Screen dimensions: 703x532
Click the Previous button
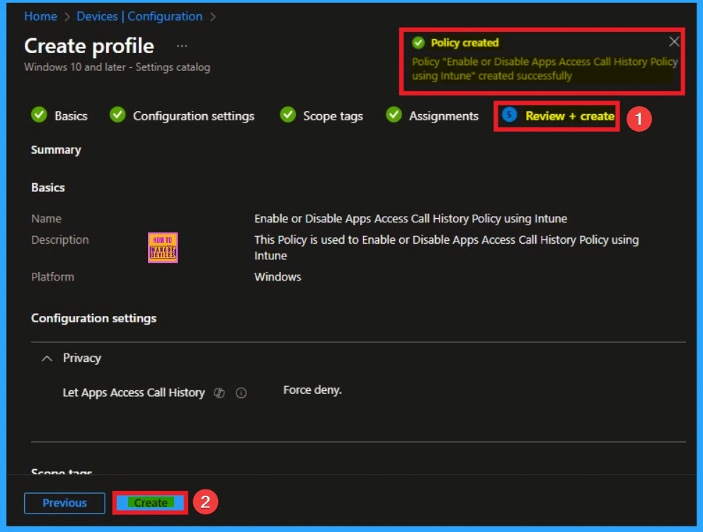[64, 503]
